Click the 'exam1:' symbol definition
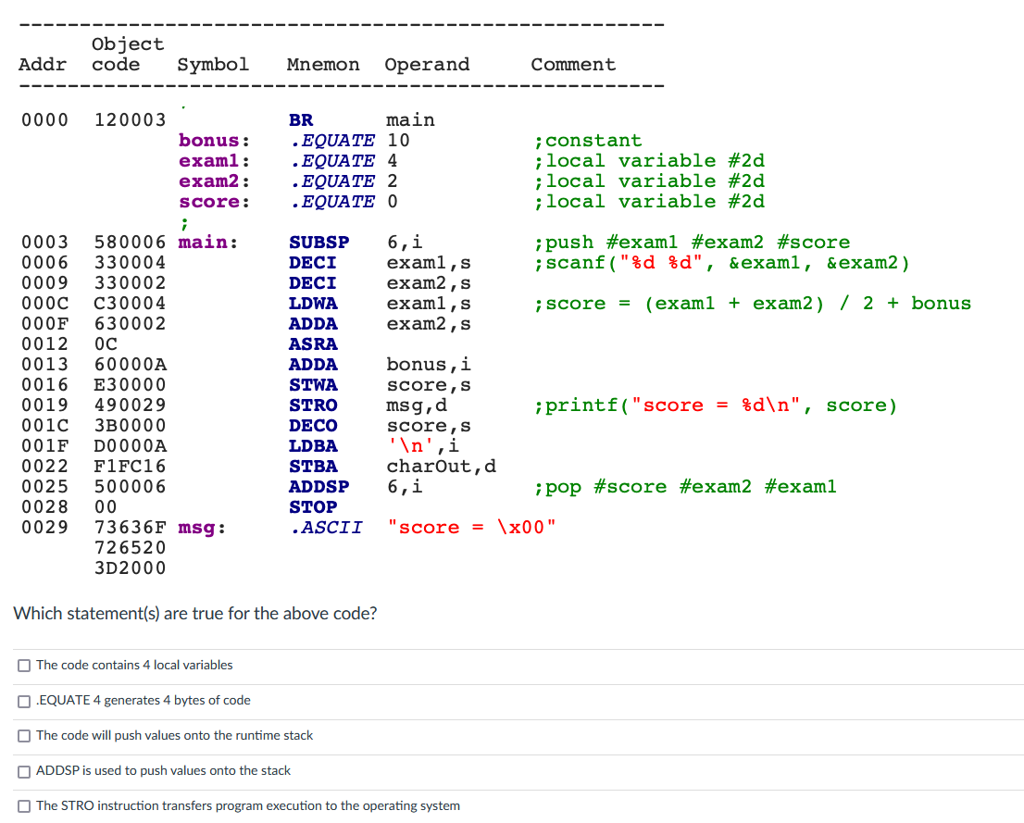The width and height of the screenshot is (1024, 823). tap(214, 161)
